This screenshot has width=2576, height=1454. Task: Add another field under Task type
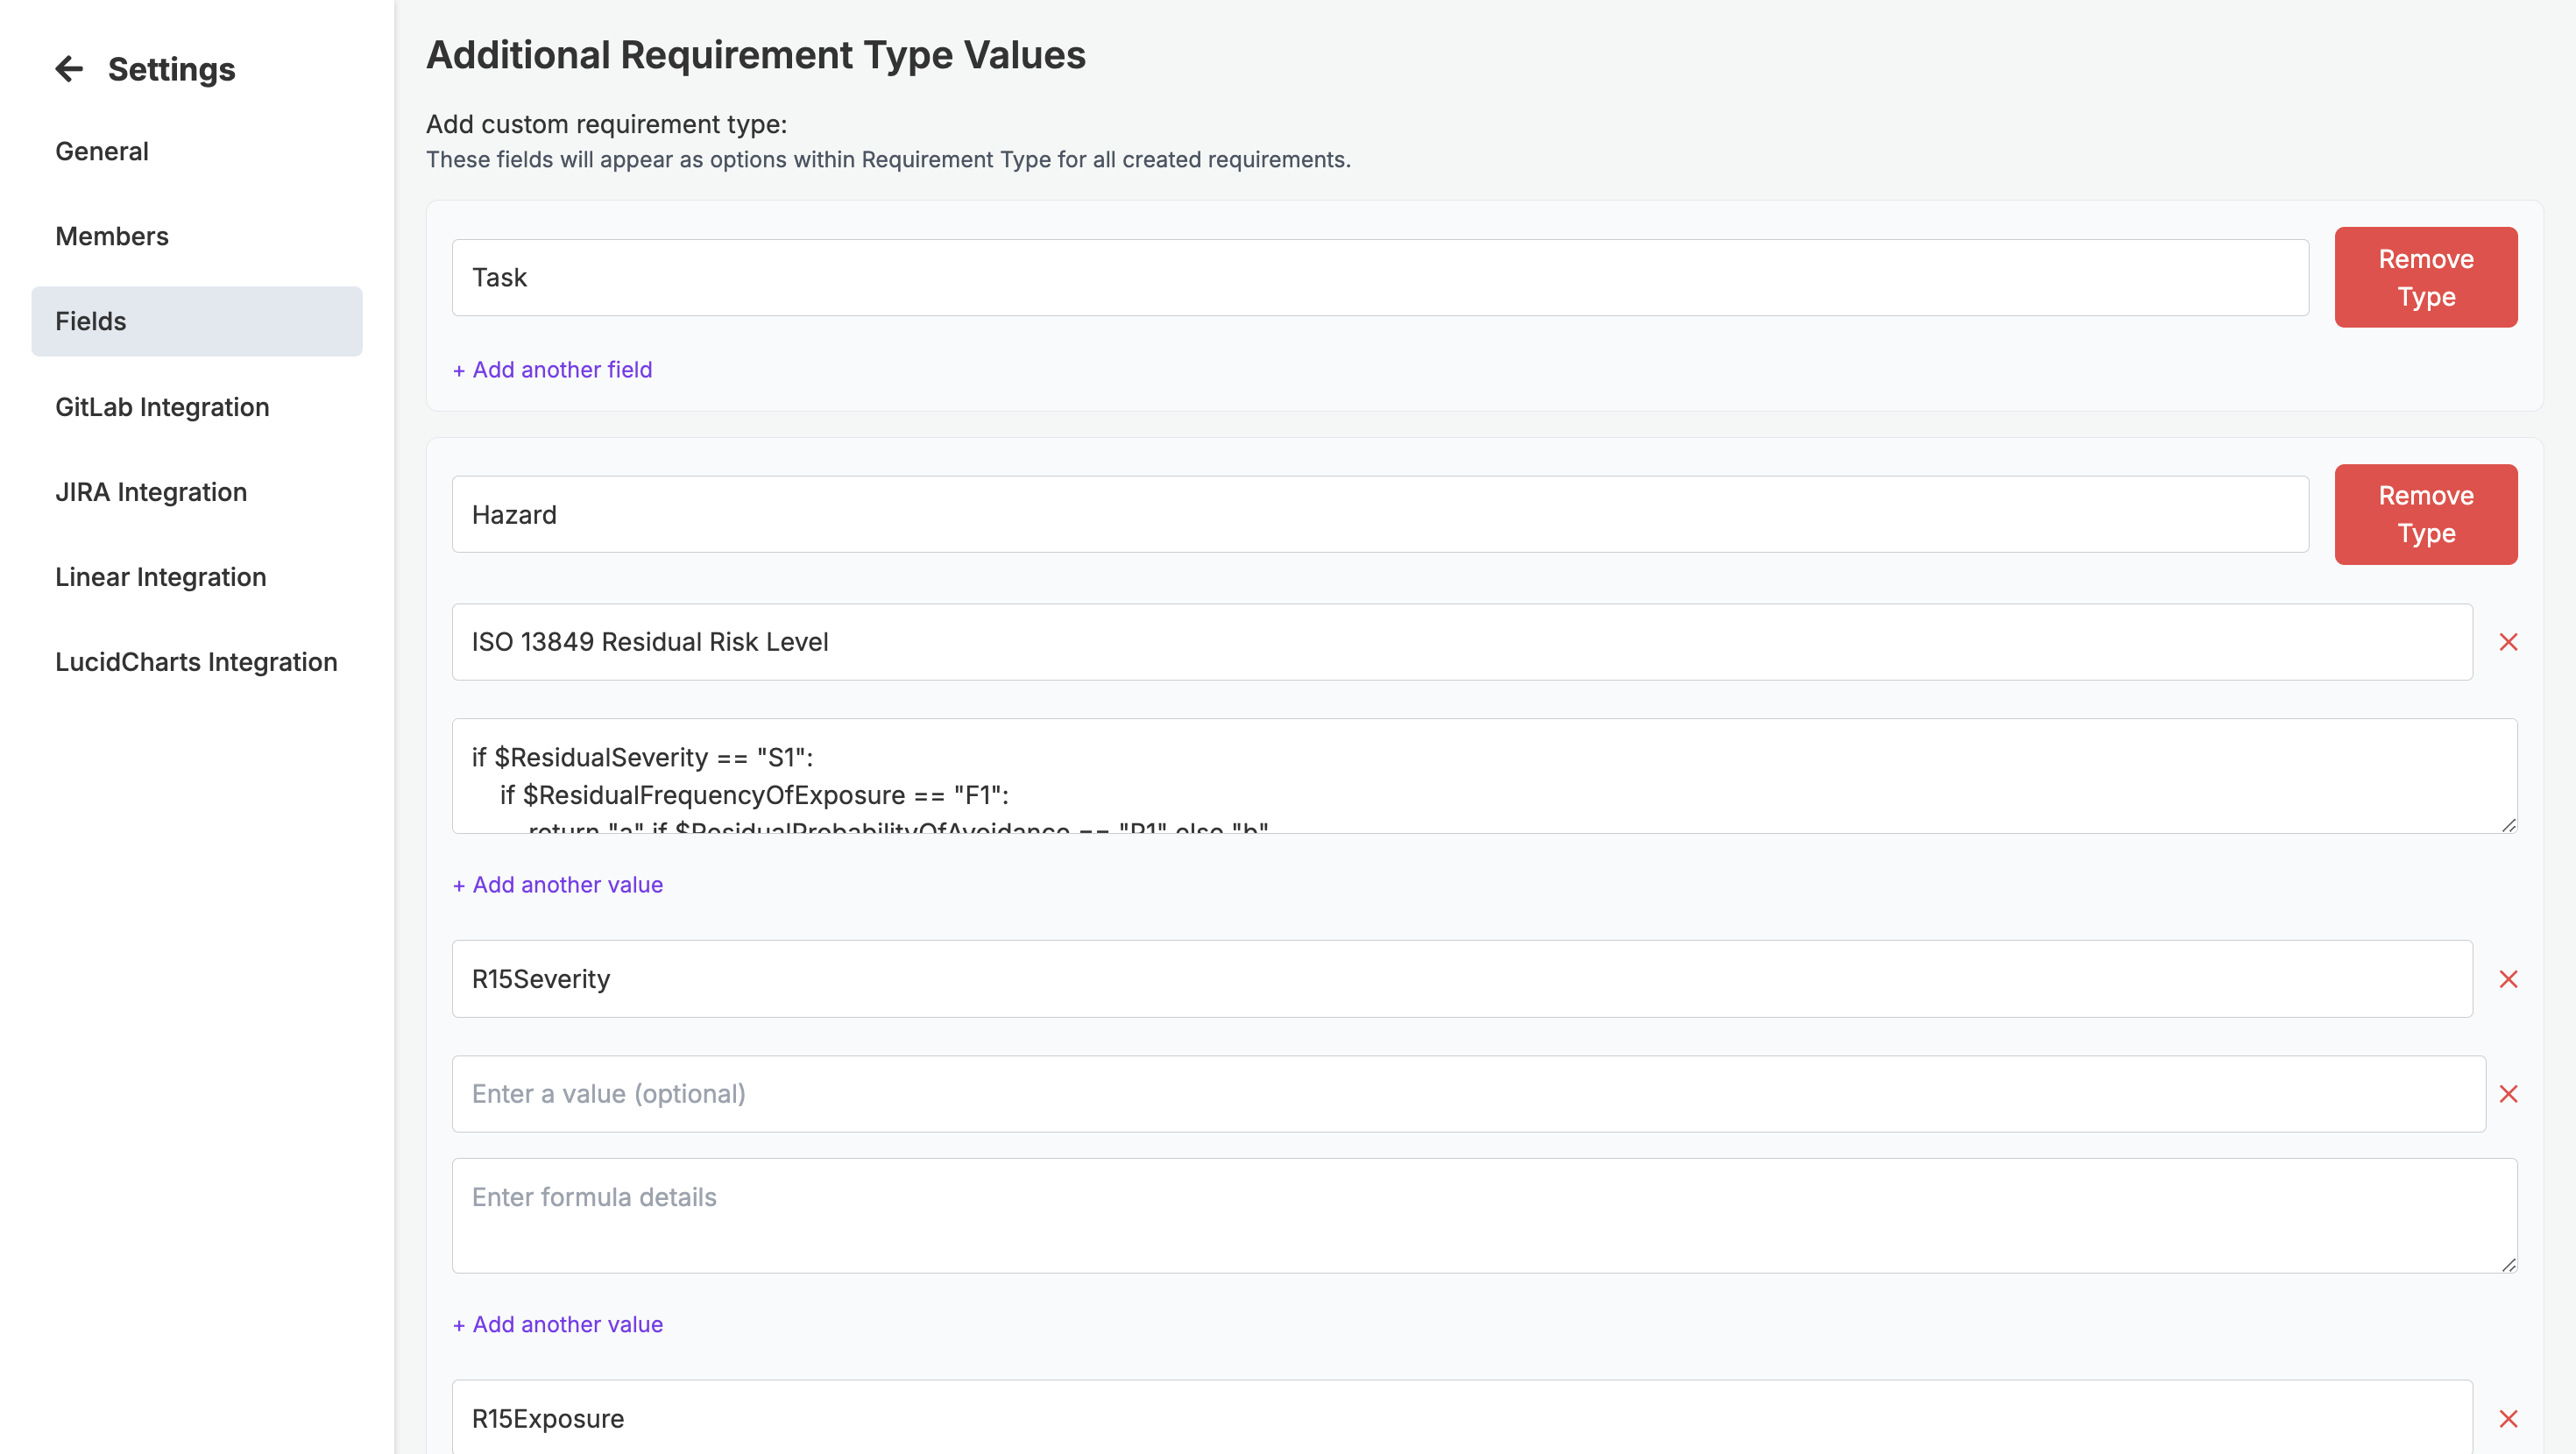(552, 370)
